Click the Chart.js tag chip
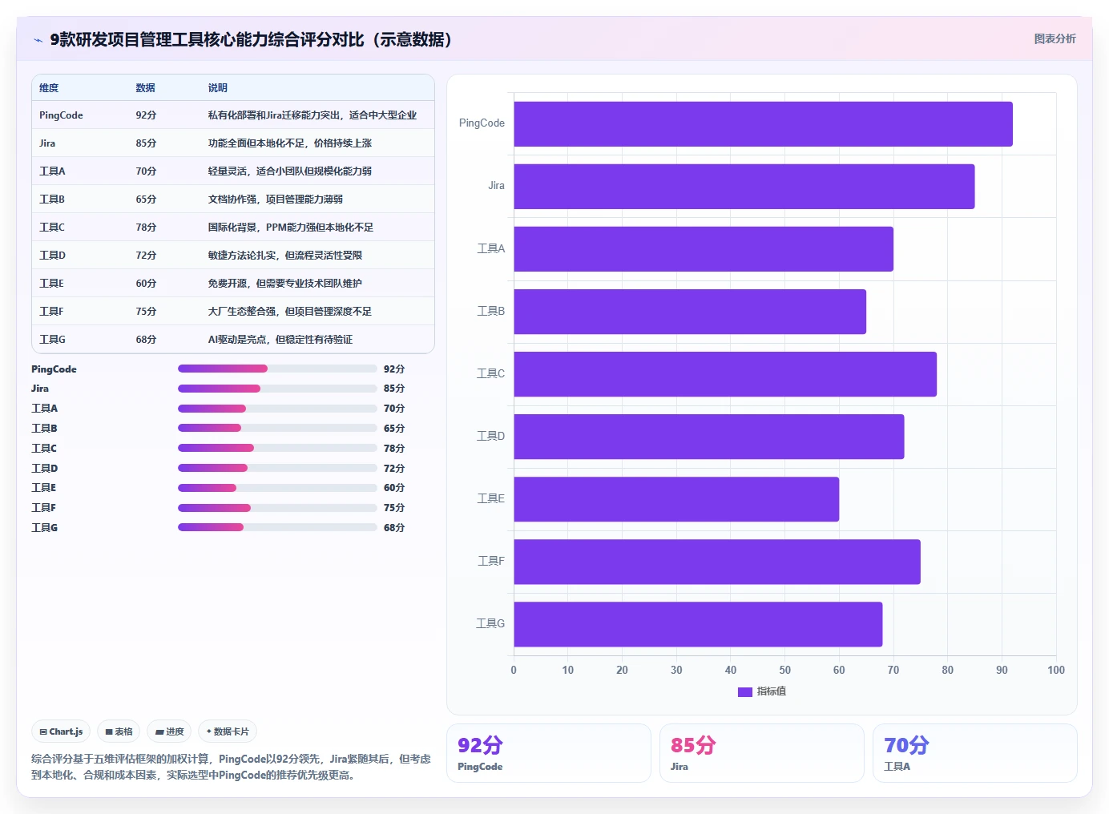Viewport: 1109px width, 814px height. 61,731
